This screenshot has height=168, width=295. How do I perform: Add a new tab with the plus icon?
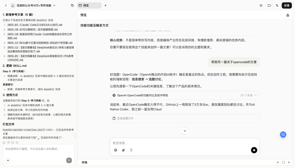tap(105, 5)
